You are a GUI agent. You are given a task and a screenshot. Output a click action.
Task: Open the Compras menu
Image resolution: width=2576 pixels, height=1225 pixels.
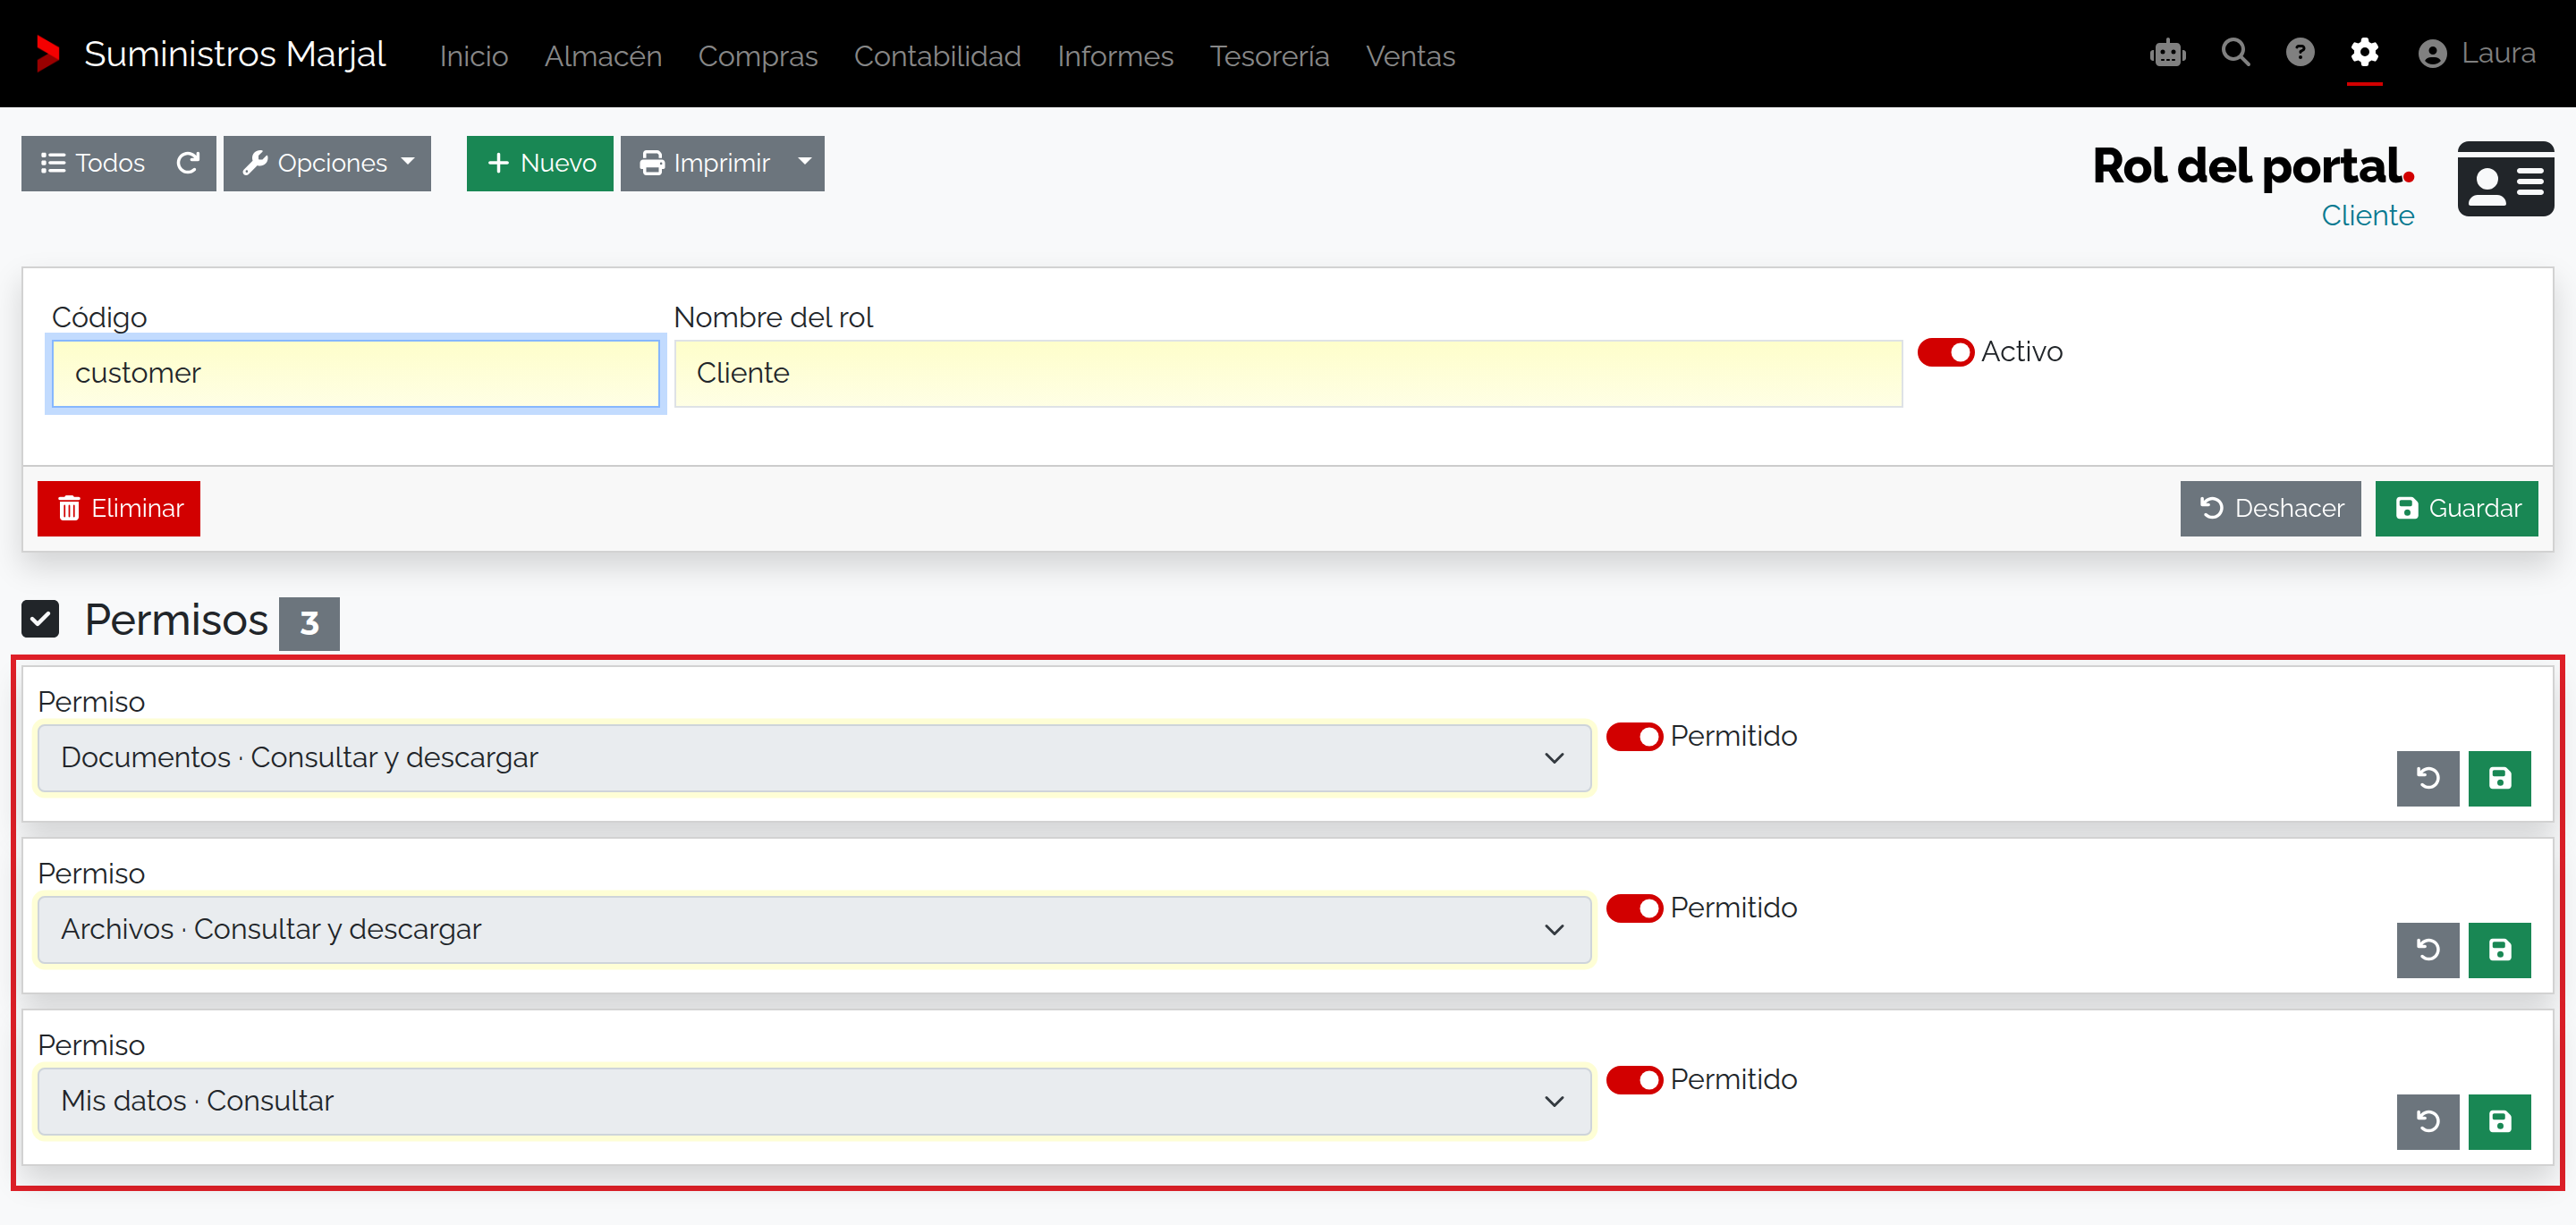click(x=758, y=56)
